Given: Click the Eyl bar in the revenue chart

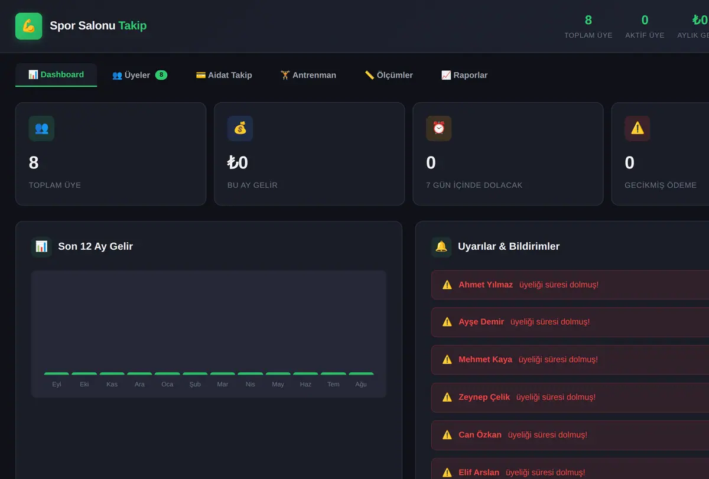Looking at the screenshot, I should [x=57, y=373].
